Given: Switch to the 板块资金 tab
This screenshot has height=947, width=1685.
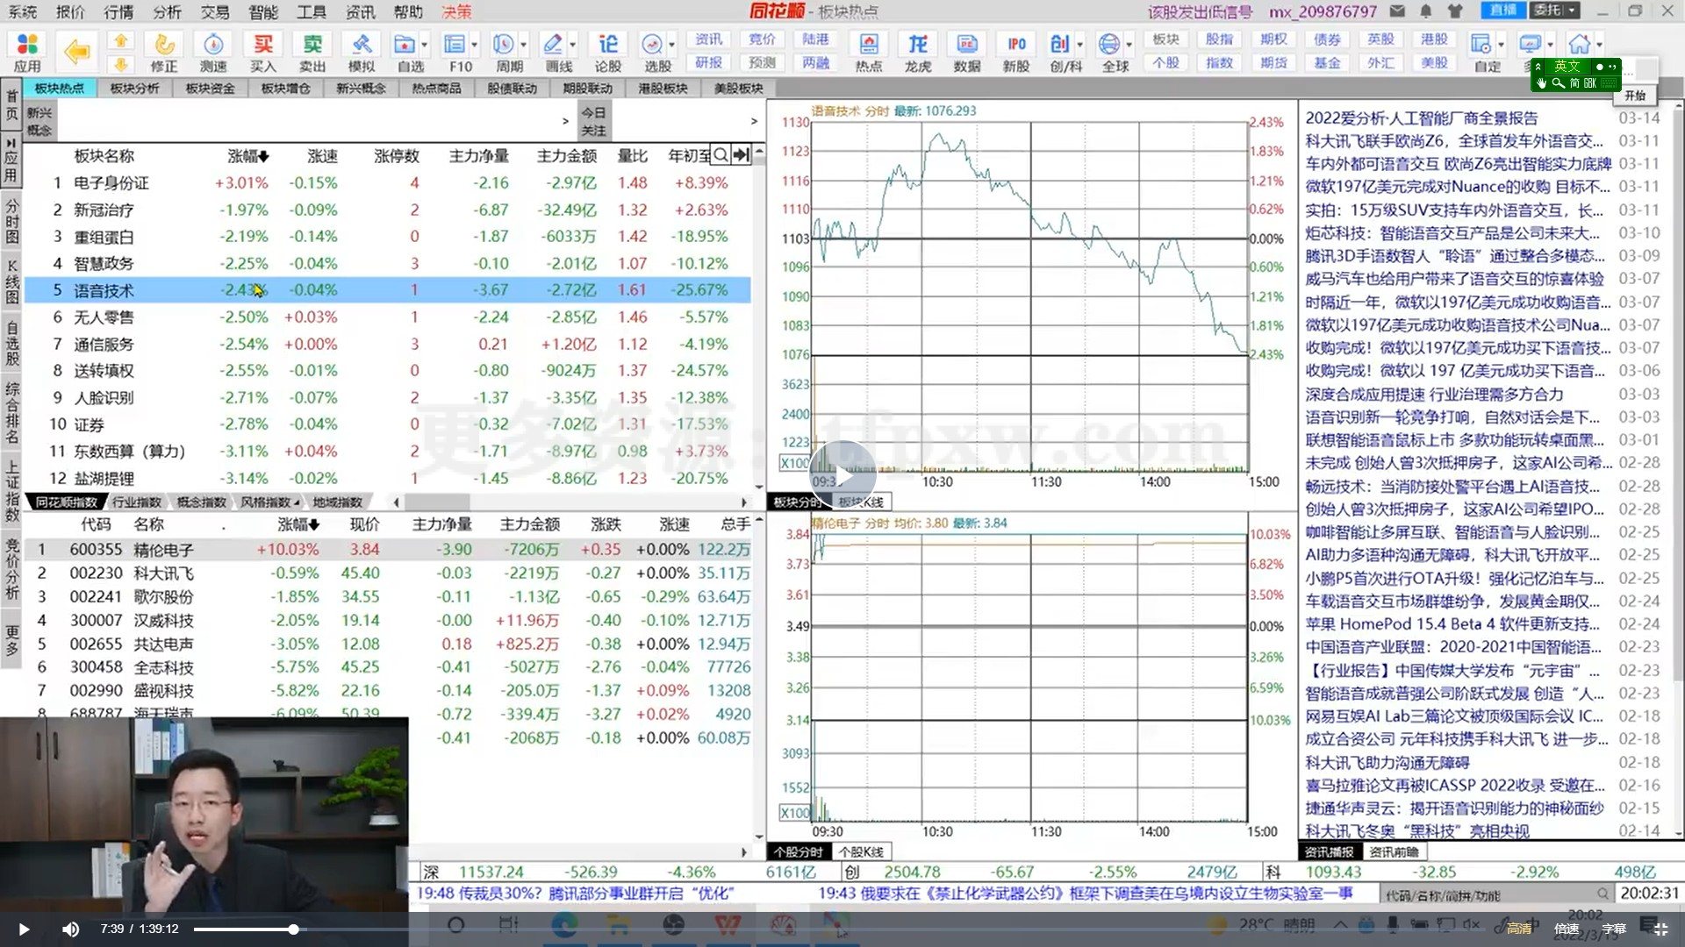Looking at the screenshot, I should point(210,89).
